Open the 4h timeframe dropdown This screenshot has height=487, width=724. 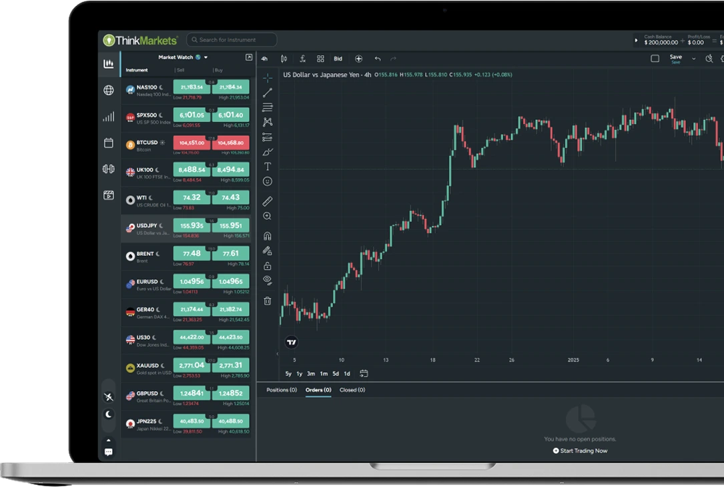pos(264,59)
